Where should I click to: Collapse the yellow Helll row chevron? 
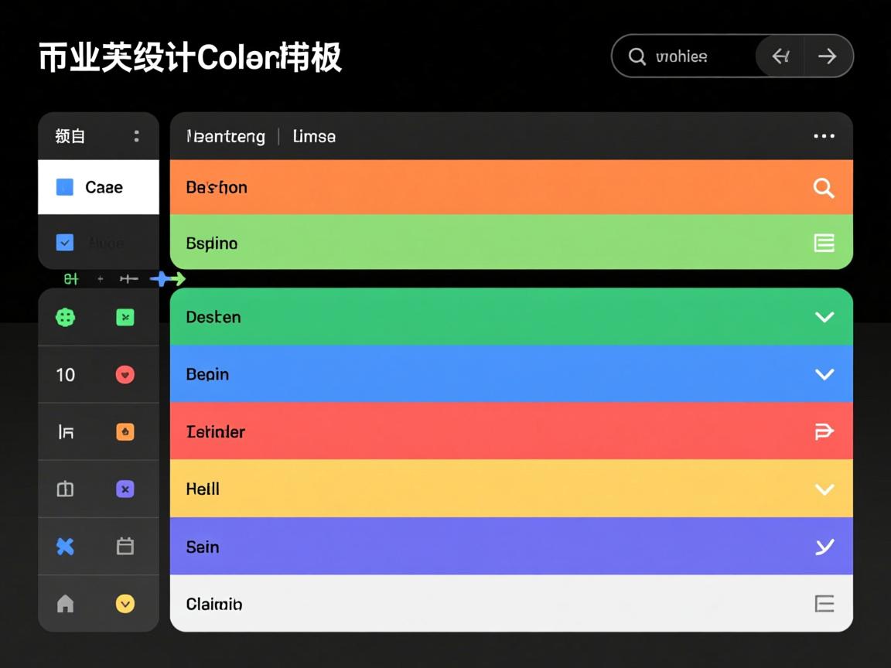tap(824, 489)
